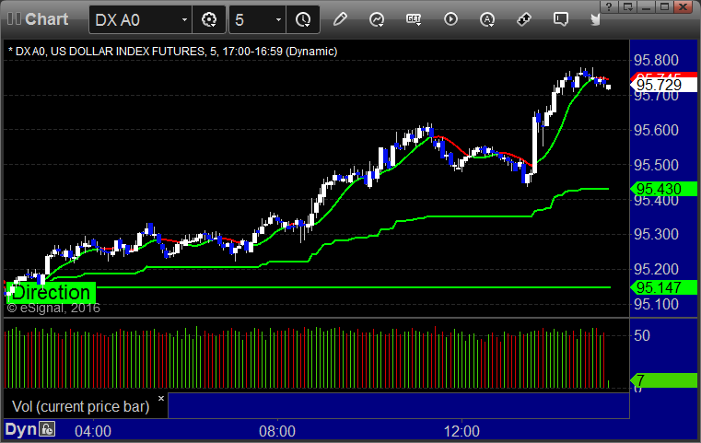Screen dimensions: 701x443
Task: Open time template clock icon
Action: pos(303,19)
